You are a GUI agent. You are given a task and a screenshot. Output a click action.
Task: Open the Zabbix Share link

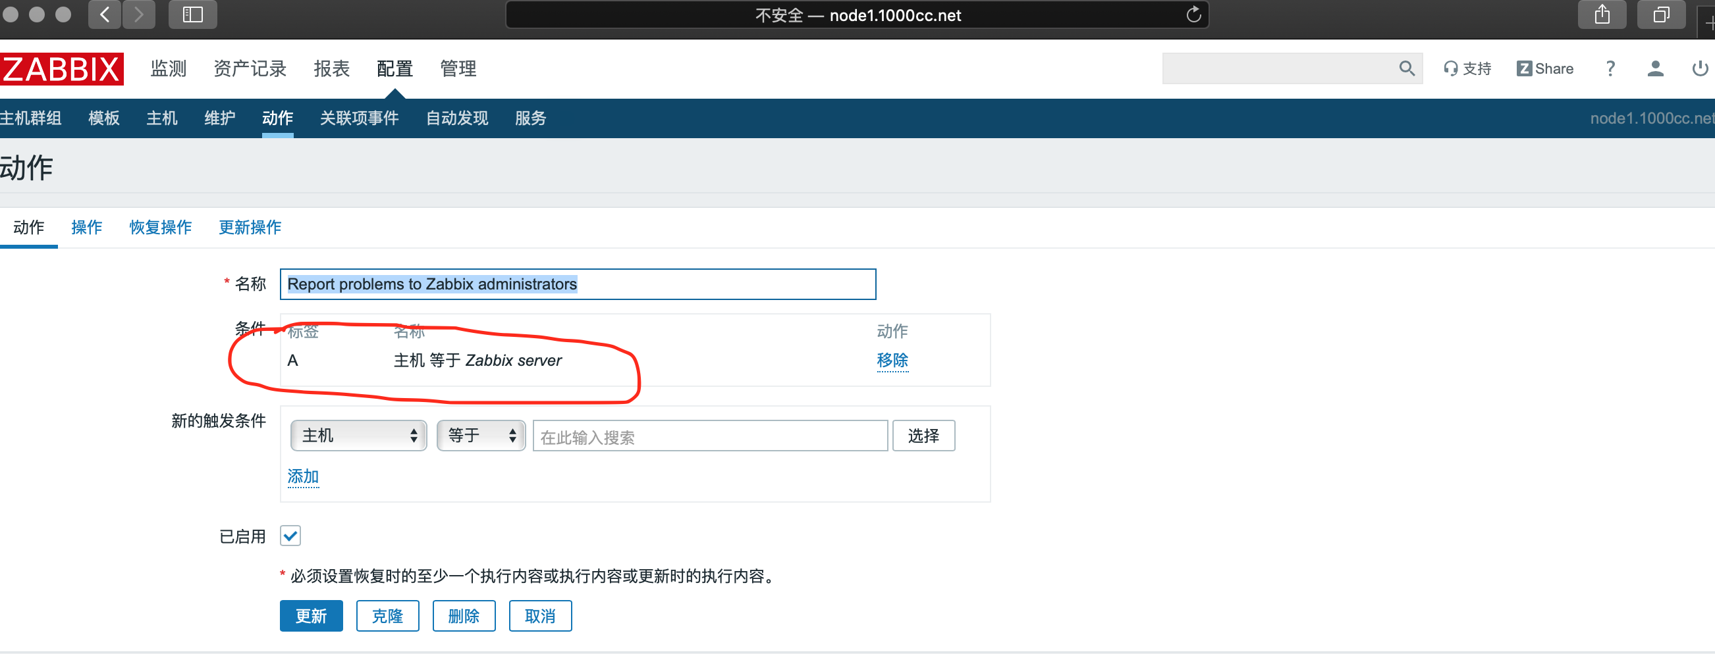tap(1544, 68)
